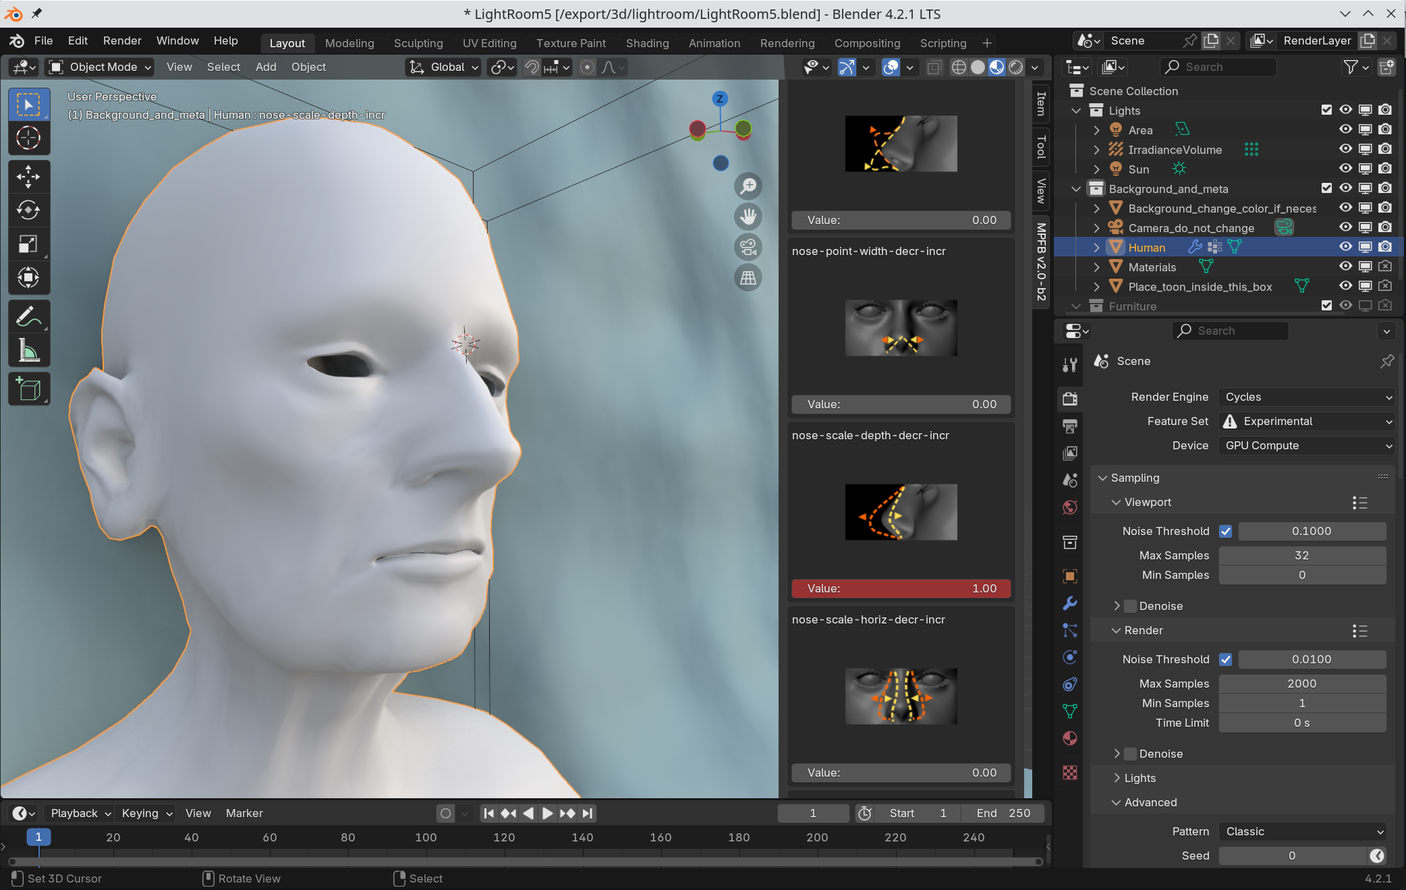Uncheck the Lights collection checkbox
The image size is (1406, 890).
[x=1326, y=110]
